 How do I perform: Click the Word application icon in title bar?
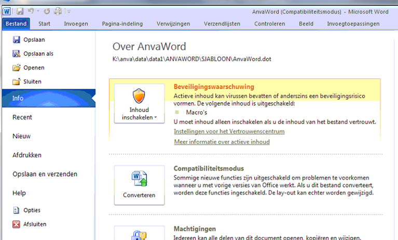click(x=7, y=11)
